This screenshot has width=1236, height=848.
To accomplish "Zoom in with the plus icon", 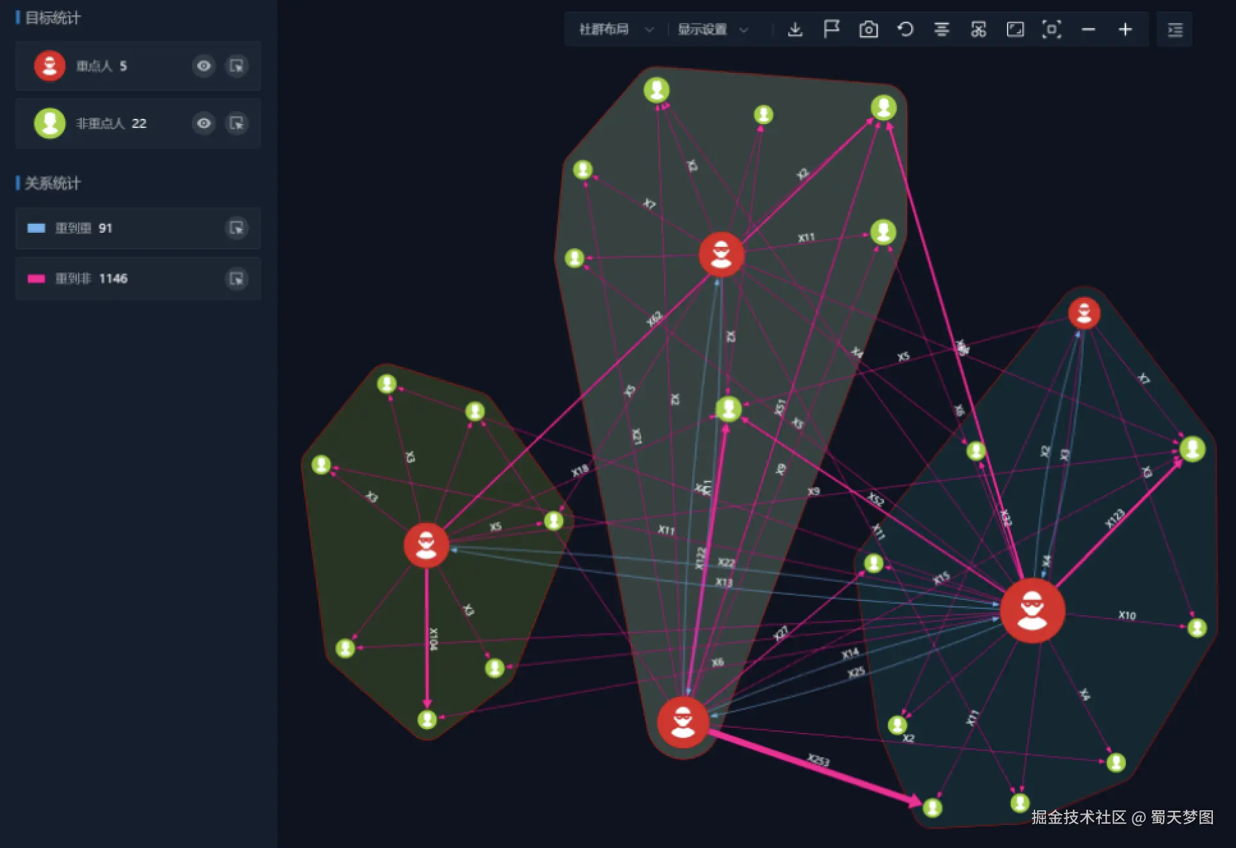I will [1125, 29].
